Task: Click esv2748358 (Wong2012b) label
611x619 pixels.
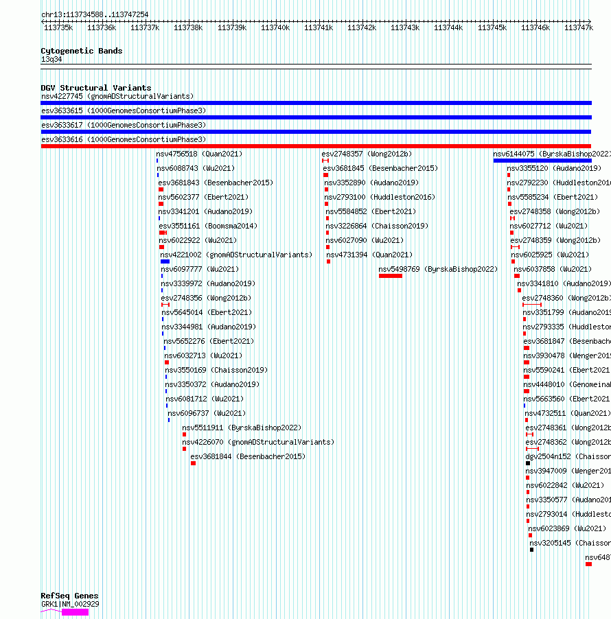Action: [555, 211]
